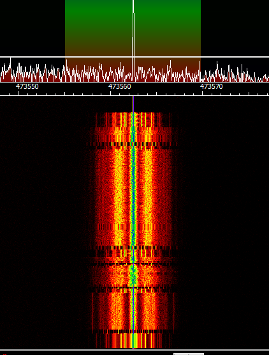Click the black spectrum area right of passband
Screen dimensions: 269x355
[235, 28]
